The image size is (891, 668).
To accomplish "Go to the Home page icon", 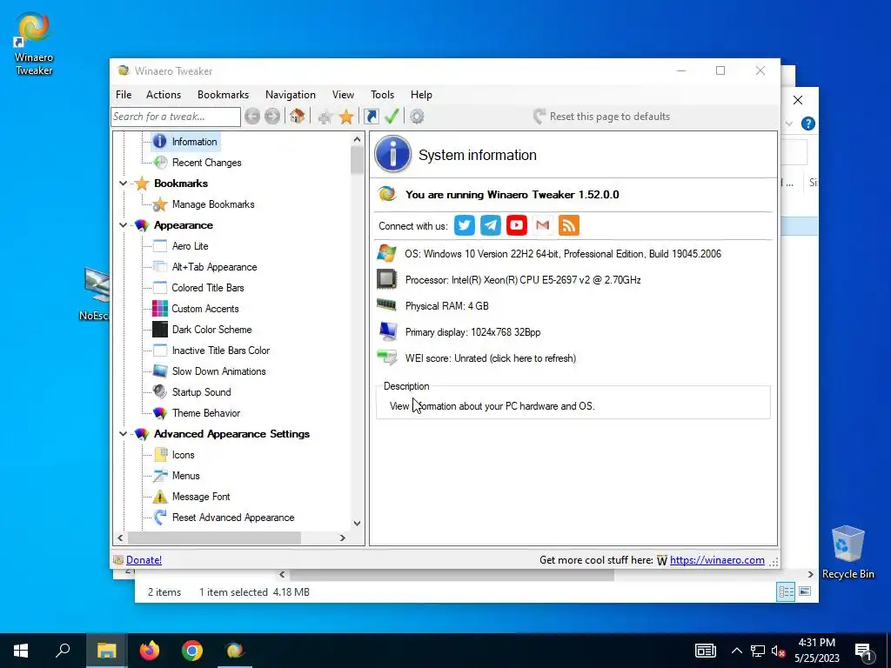I will pos(297,117).
